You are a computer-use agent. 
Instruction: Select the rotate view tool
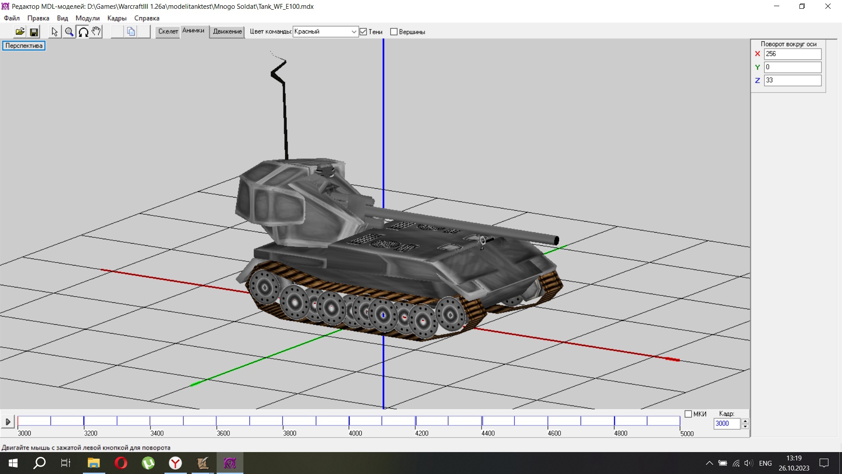pos(83,32)
